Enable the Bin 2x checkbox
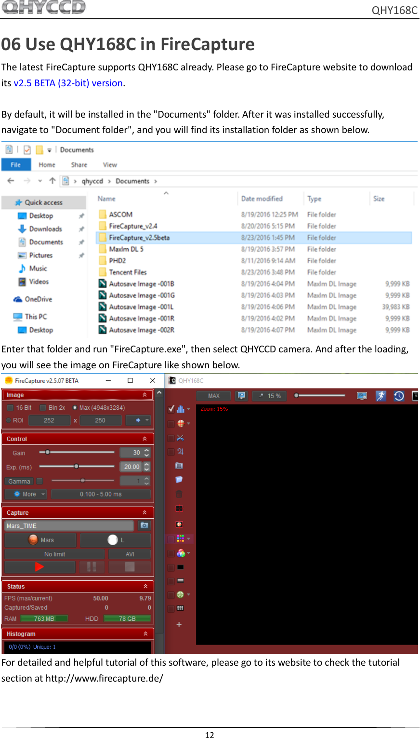This screenshot has width=420, height=738. [43, 407]
